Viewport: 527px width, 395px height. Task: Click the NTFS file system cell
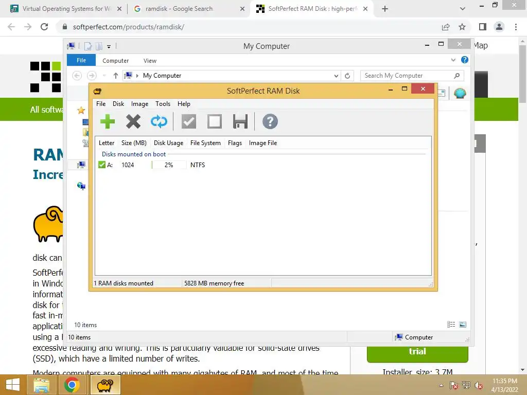(198, 165)
